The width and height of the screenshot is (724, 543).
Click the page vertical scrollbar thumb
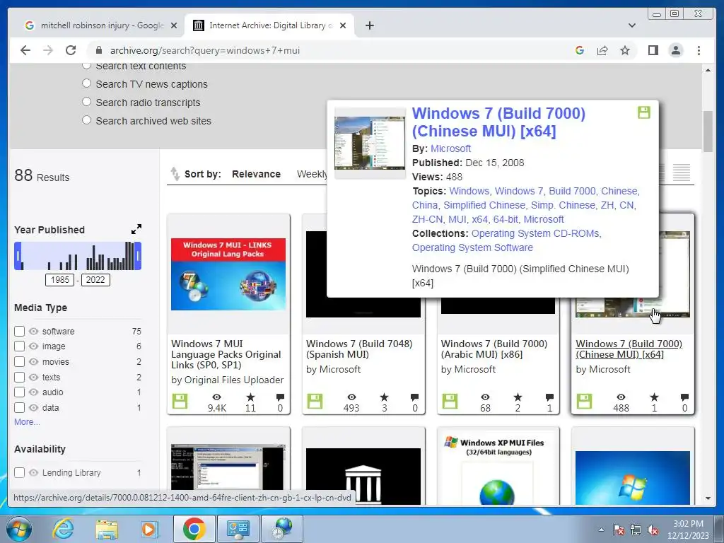pos(708,131)
